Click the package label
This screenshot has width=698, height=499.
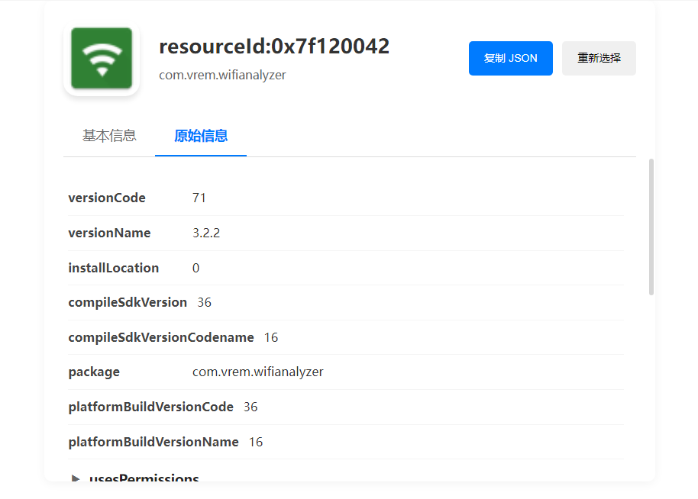94,372
